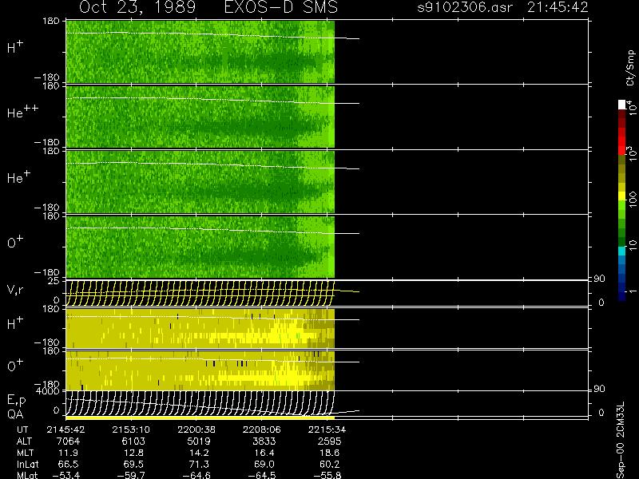
Task: Click the MLT value "11.9"
Action: (69, 453)
